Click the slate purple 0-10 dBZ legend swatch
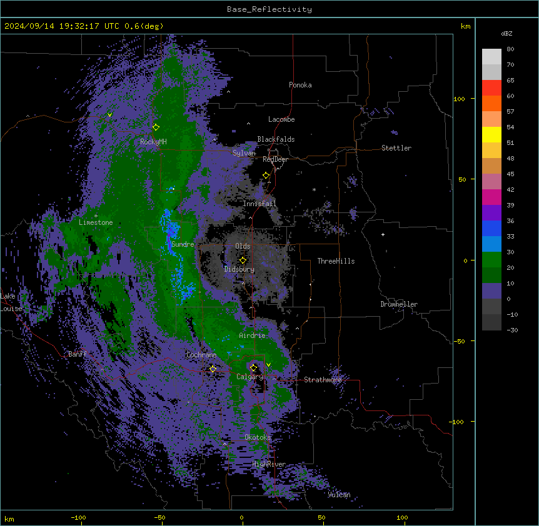This screenshot has width=539, height=526. (491, 291)
